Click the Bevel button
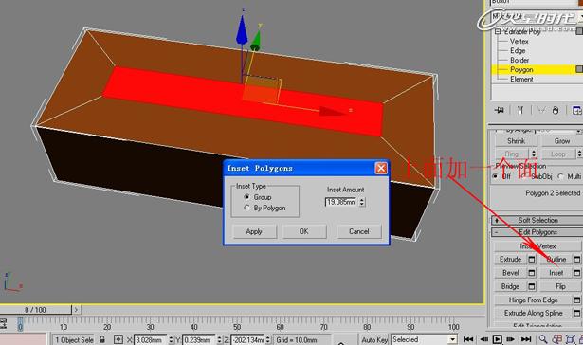The image size is (583, 345). pos(511,273)
